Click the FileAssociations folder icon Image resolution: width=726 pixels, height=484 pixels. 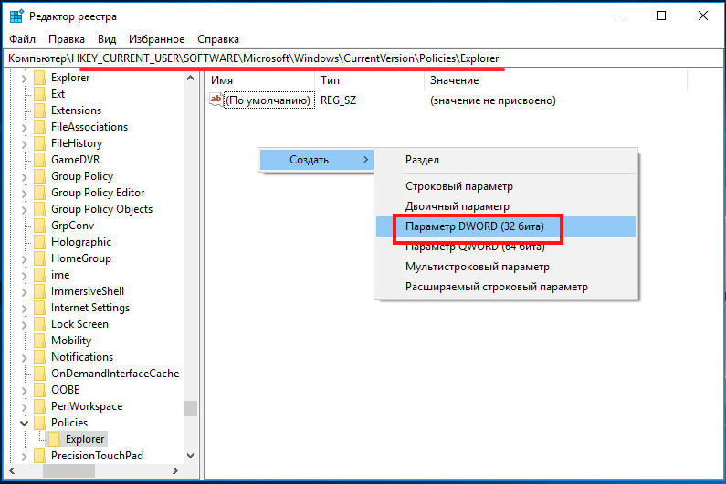pos(40,127)
